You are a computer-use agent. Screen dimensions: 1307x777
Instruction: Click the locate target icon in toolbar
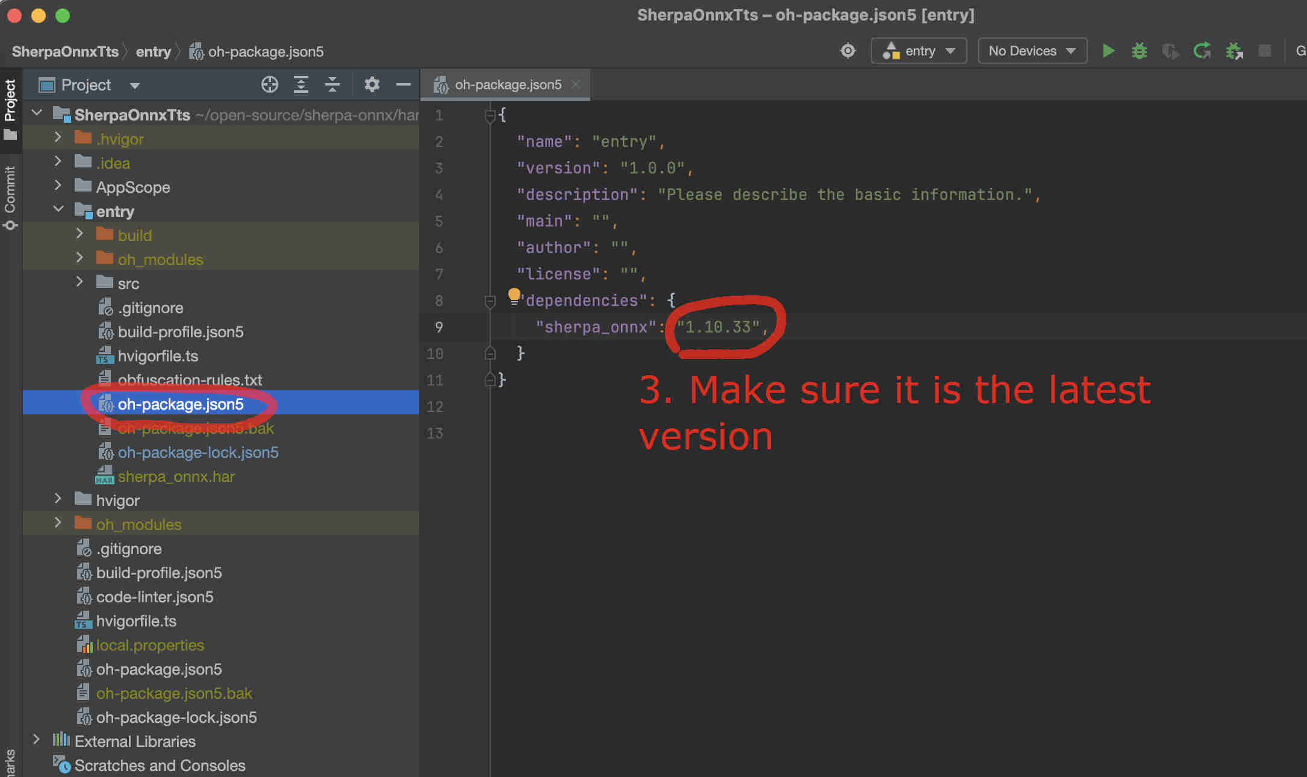(x=847, y=51)
